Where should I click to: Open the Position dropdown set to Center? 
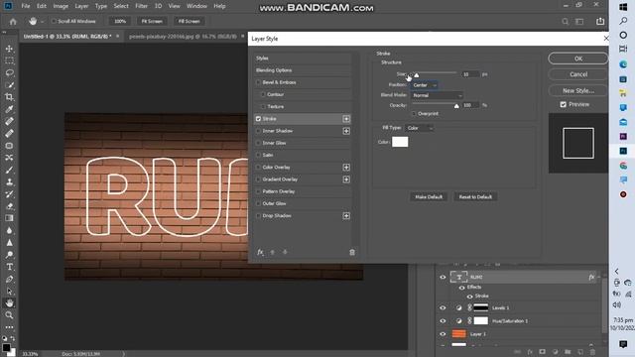[424, 85]
